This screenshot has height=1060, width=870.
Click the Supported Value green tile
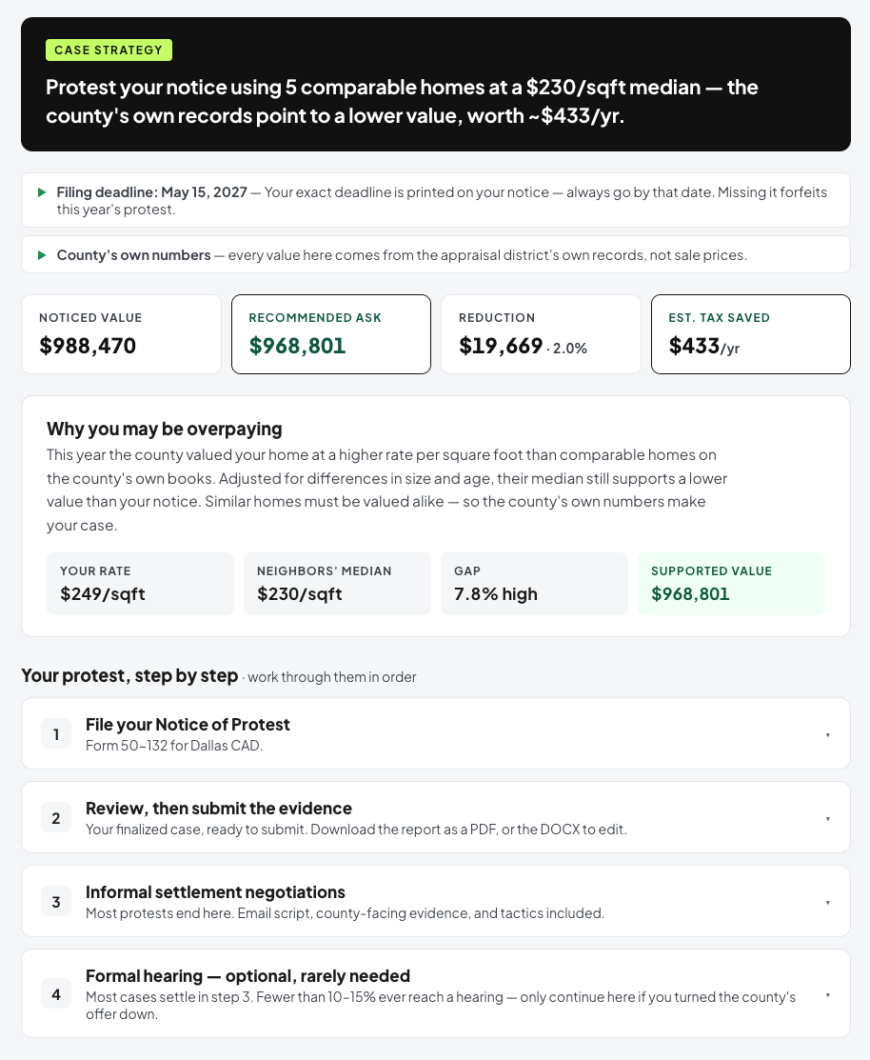[731, 584]
